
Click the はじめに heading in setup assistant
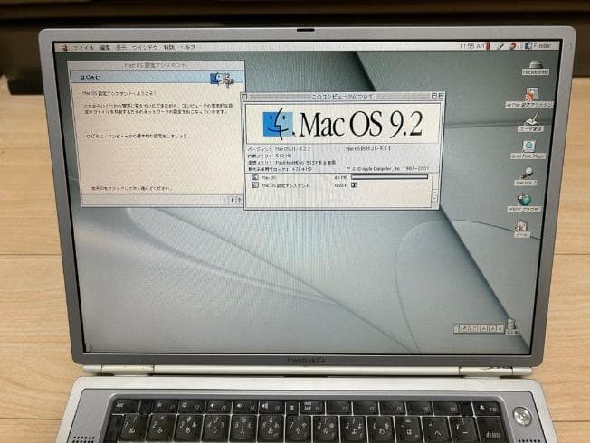pos(90,78)
